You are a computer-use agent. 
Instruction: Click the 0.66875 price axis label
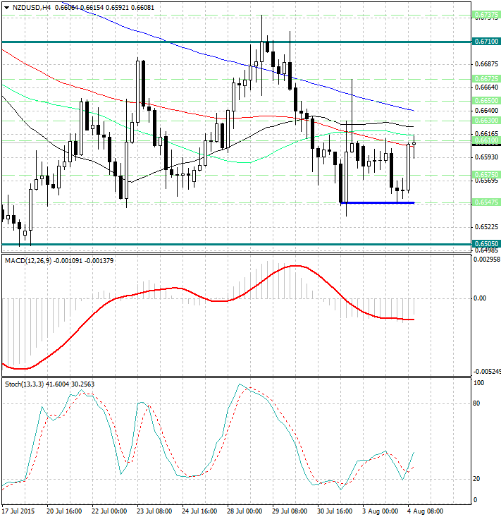(x=485, y=63)
